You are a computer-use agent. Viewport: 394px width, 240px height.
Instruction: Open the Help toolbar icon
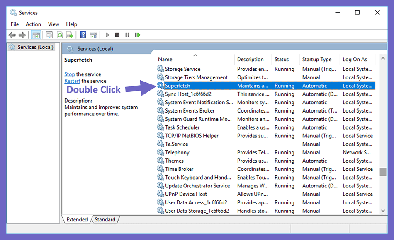point(83,35)
